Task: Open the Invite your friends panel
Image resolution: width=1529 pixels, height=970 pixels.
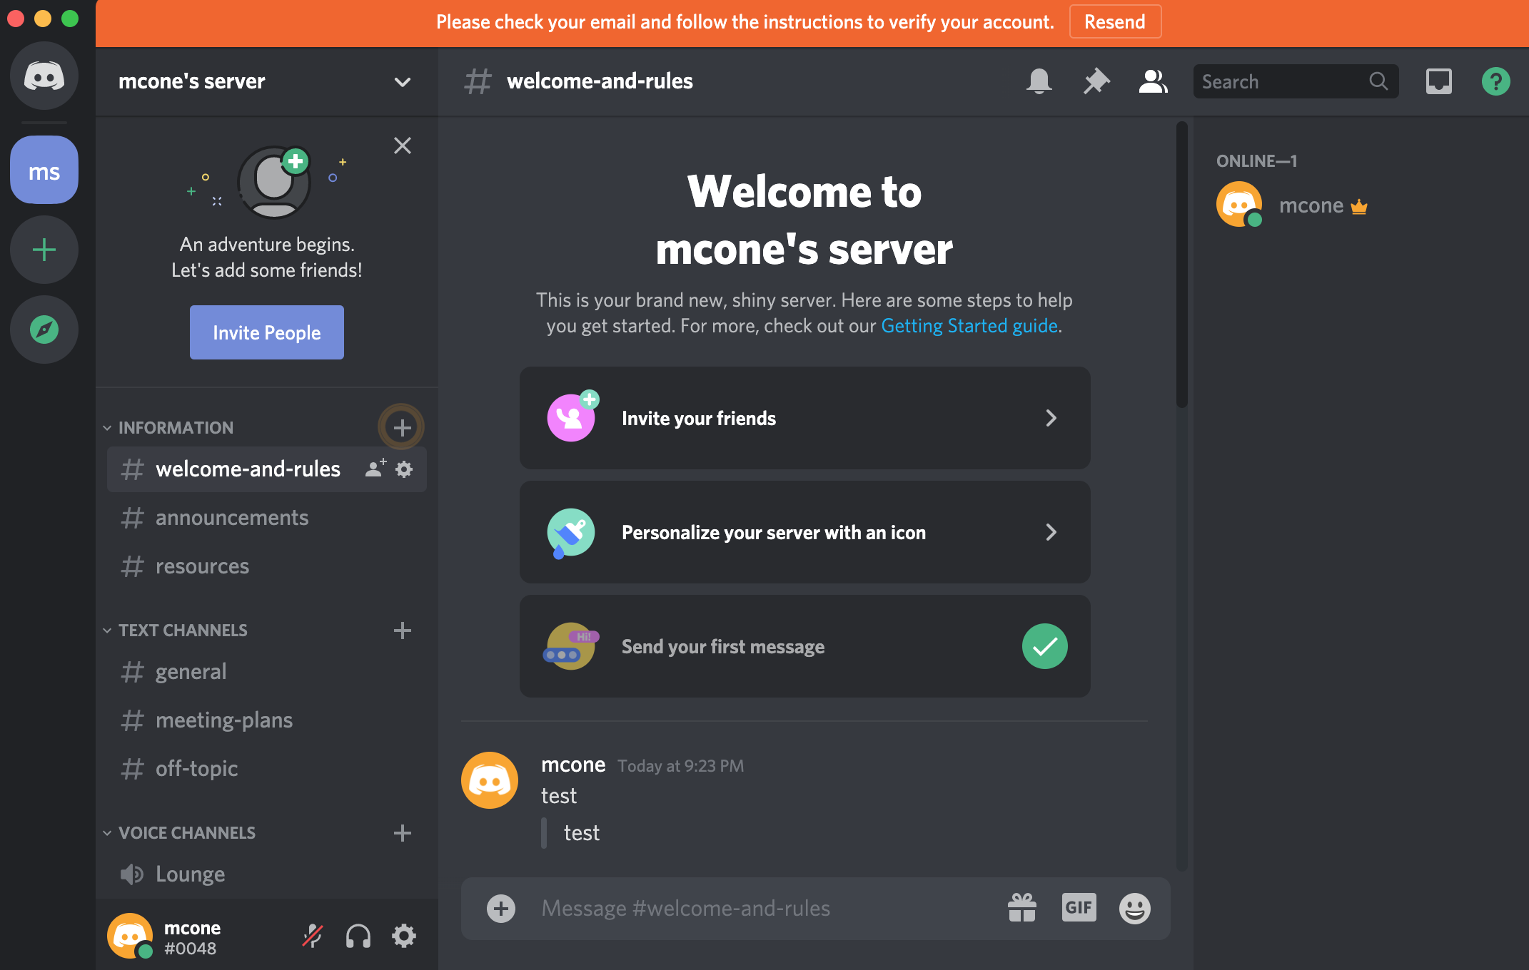Action: coord(802,419)
